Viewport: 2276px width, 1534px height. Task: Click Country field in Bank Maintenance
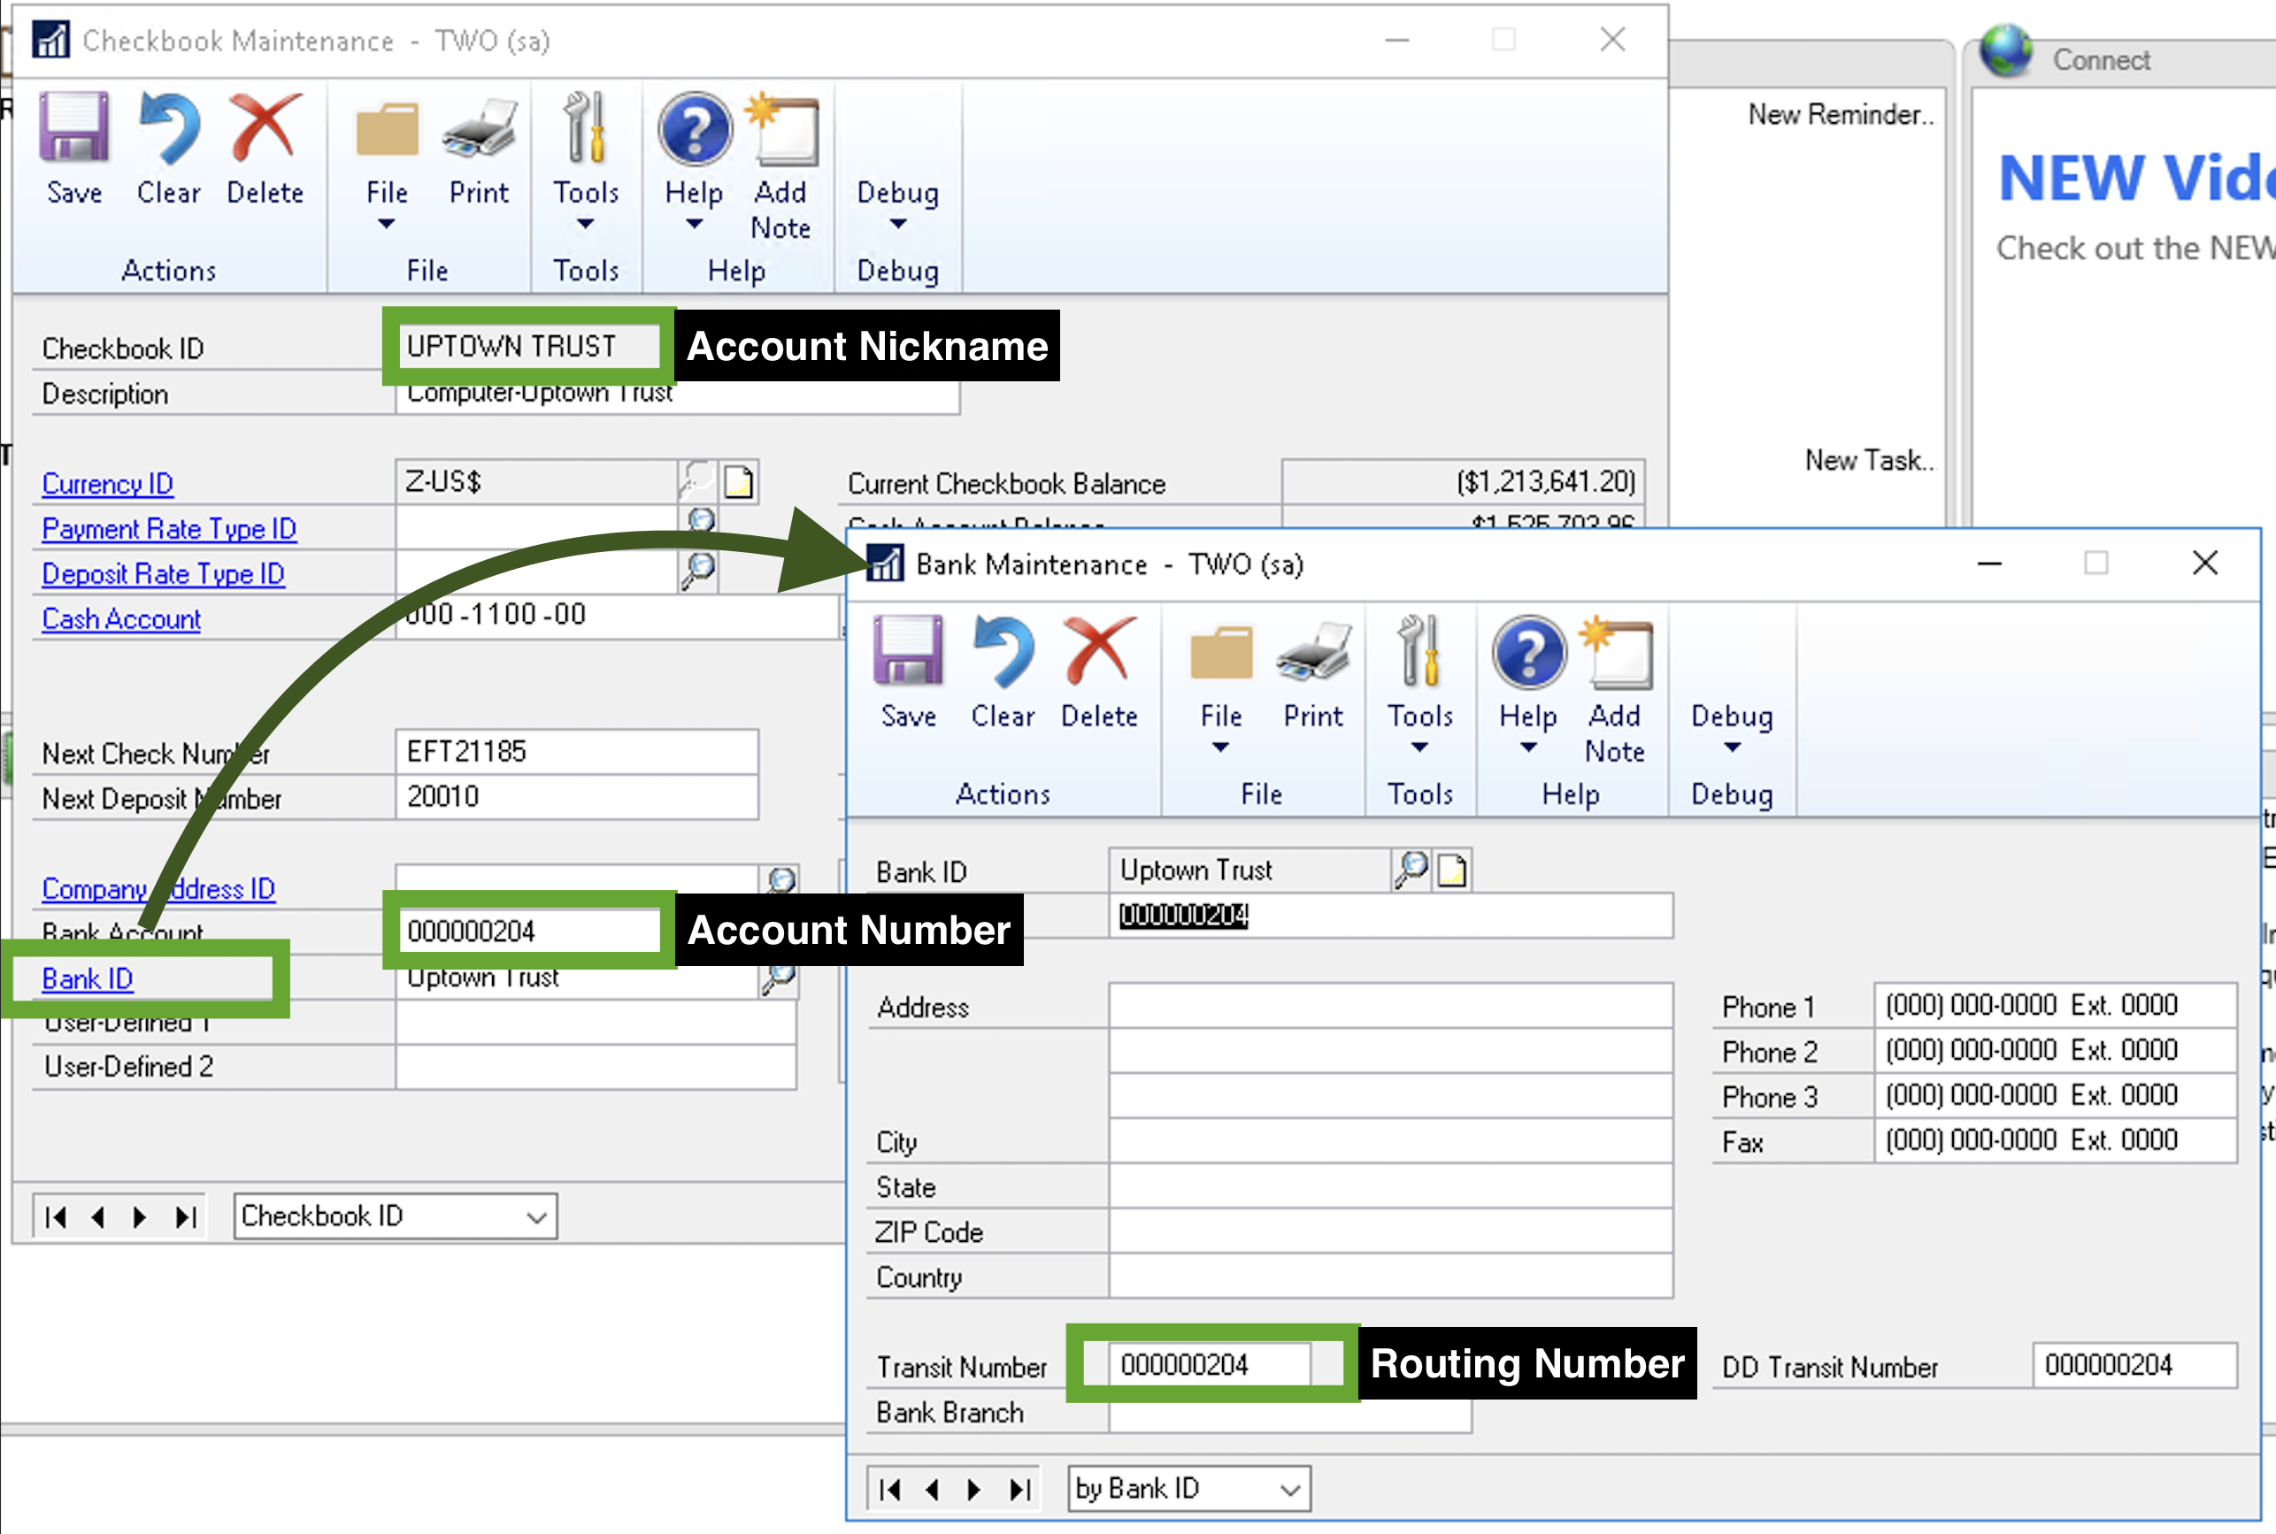[1390, 1276]
